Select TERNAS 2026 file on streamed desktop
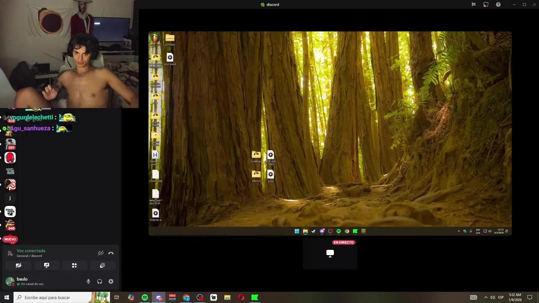 (155, 176)
